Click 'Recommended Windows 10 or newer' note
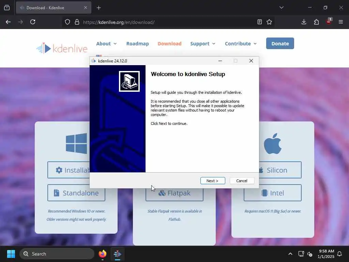This screenshot has width=349, height=262. point(76,211)
